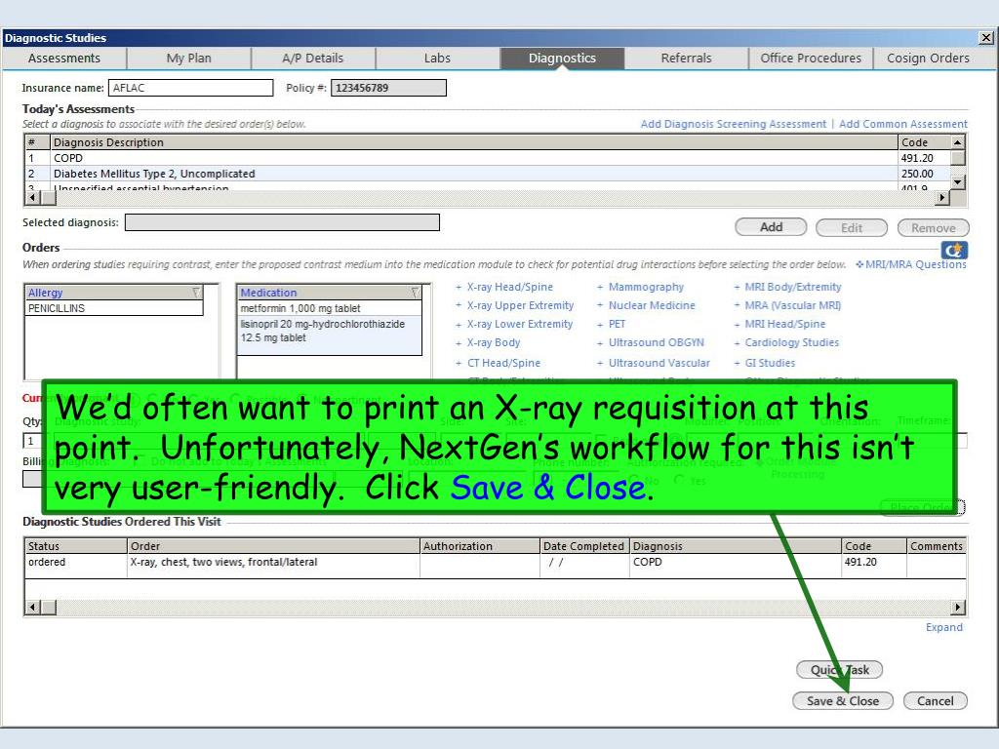Select the CT Head/Spine order
Screen dimensions: 999x749
[503, 363]
